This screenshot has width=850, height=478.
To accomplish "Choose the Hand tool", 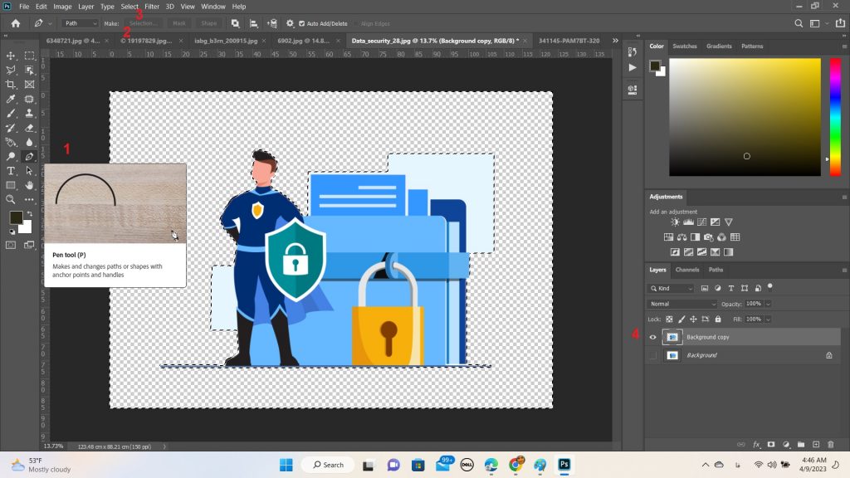I will pos(30,185).
